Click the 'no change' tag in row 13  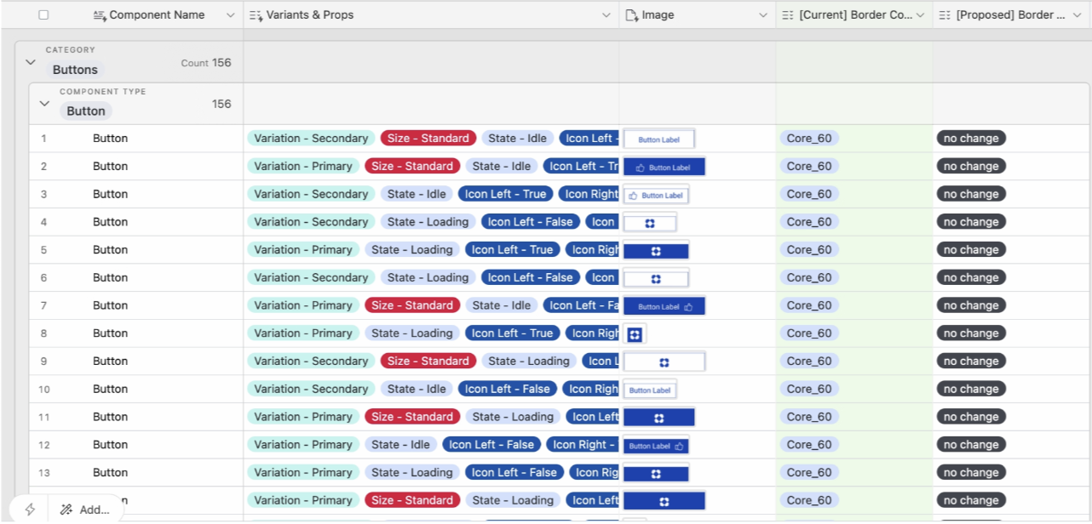[971, 472]
